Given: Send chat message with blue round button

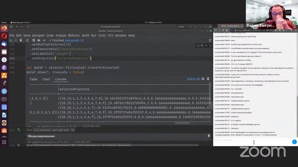Looking at the screenshot, I should 294,141.
